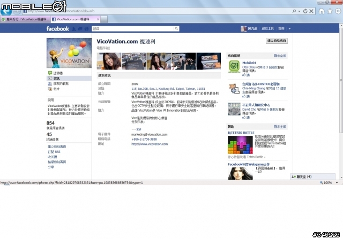Click the Keelung Rd. Taipei address link

point(168,89)
